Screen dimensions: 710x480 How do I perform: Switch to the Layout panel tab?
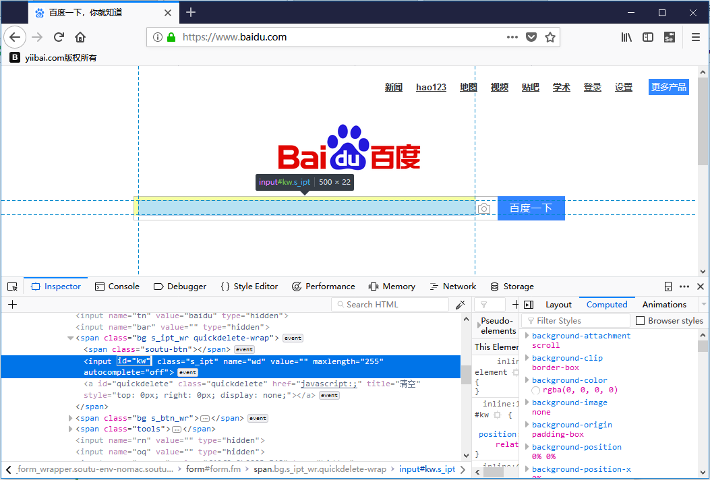tap(558, 305)
